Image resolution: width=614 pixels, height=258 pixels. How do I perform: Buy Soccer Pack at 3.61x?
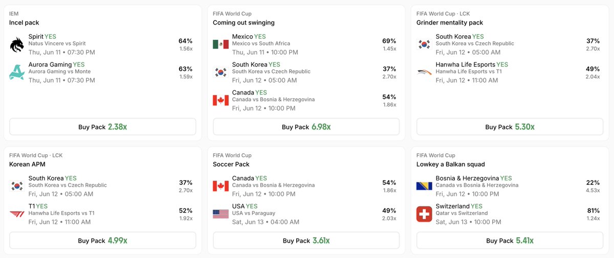pyautogui.click(x=306, y=240)
